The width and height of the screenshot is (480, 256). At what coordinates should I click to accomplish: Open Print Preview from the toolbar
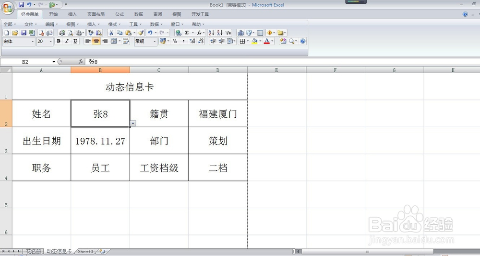71,33
